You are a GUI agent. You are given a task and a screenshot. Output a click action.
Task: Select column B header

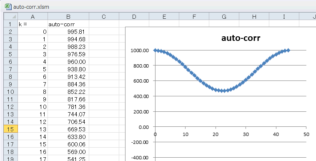[68, 16]
